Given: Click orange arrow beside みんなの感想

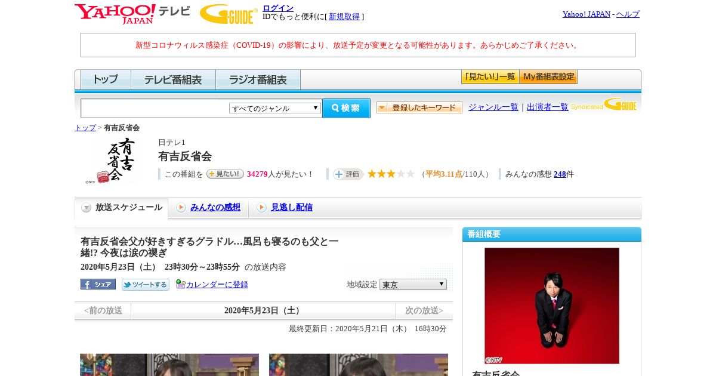Looking at the screenshot, I should click(181, 207).
